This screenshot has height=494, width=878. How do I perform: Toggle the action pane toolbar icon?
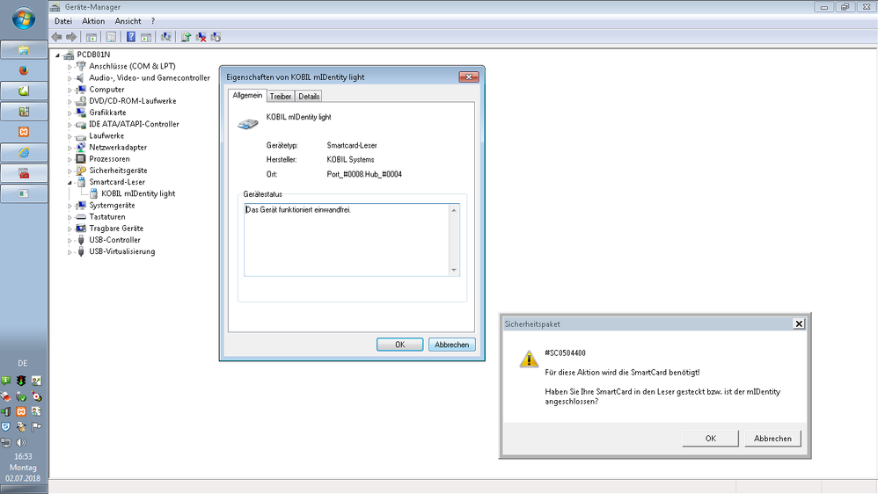pos(145,37)
